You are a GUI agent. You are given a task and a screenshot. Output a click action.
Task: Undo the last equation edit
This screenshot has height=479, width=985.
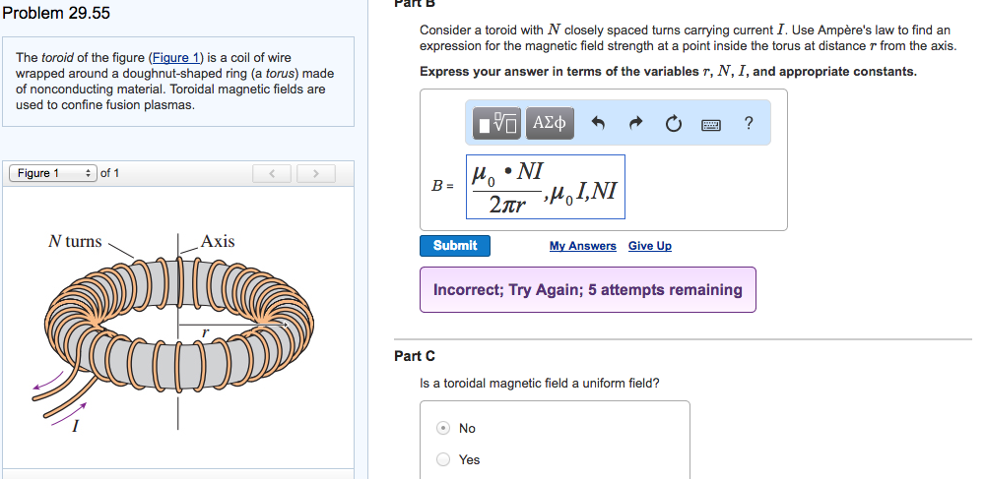(x=597, y=124)
